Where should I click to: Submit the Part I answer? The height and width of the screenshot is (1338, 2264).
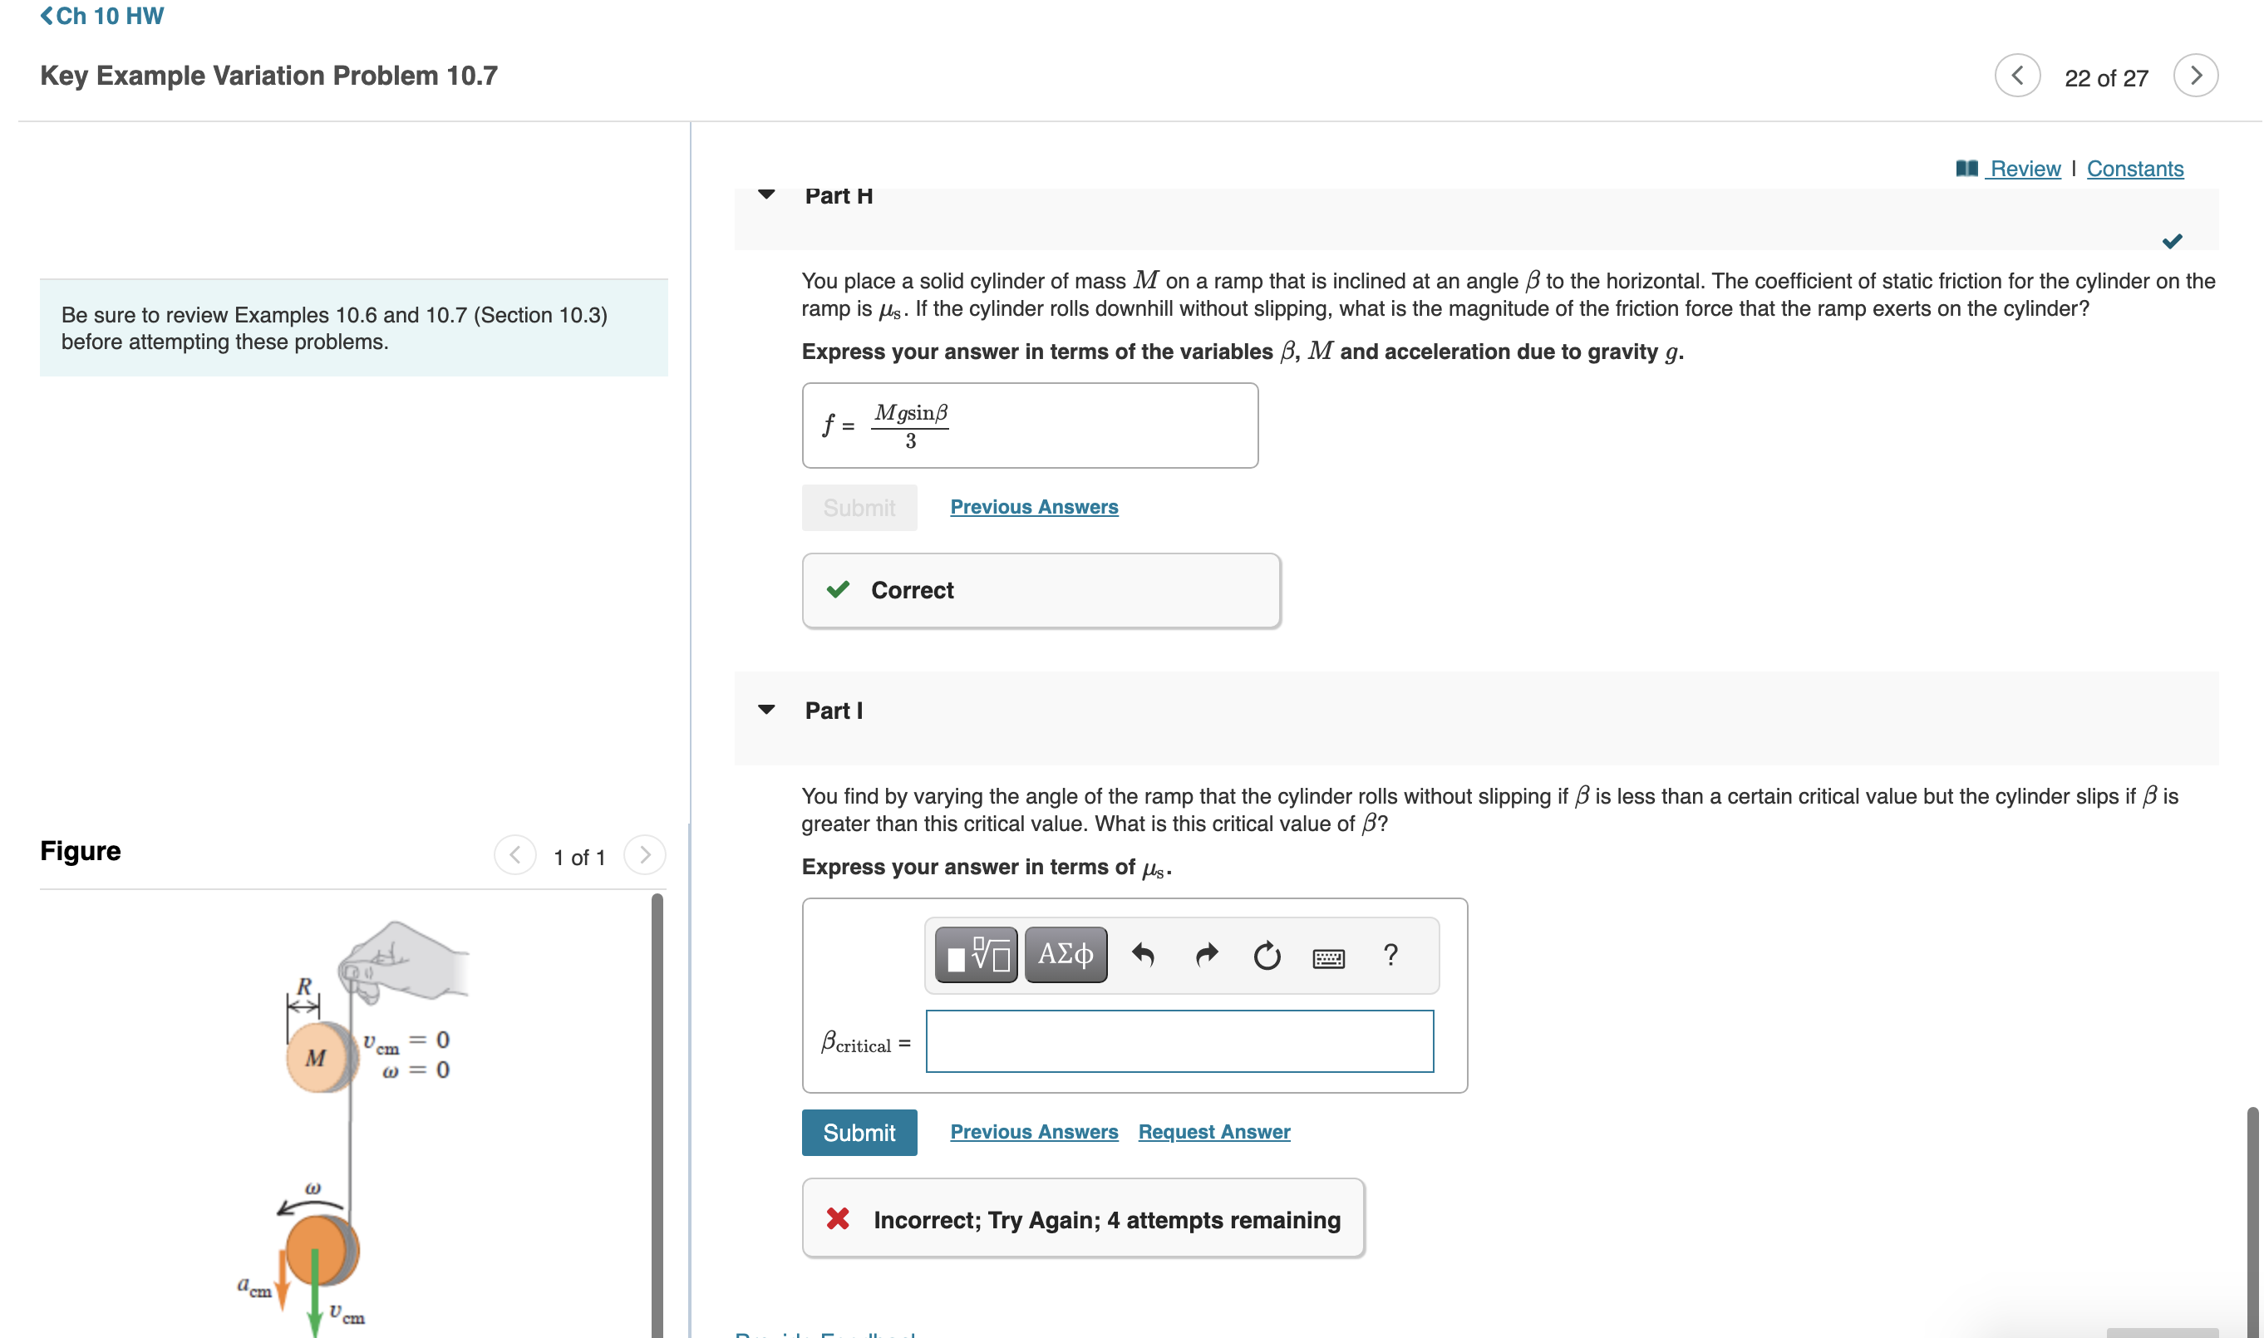tap(859, 1133)
